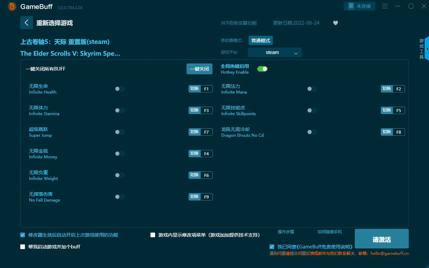This screenshot has width=429, height=268.
Task: Uncheck the GameBuff disclaimer agreement checkbox
Action: coord(272,247)
